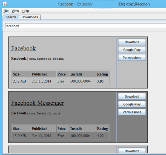Click the 13.0 MB size value
The width and height of the screenshot is (166, 155).
click(19, 136)
